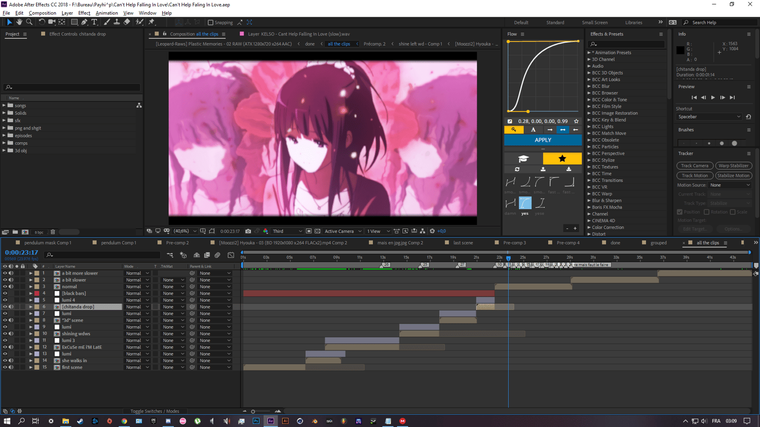Click the timeline zoom slider handle

(253, 411)
